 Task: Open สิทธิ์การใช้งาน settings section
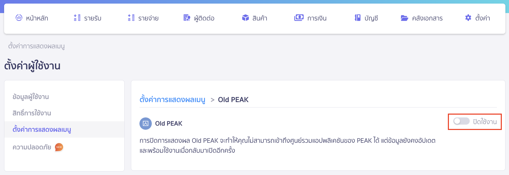[x=32, y=113]
